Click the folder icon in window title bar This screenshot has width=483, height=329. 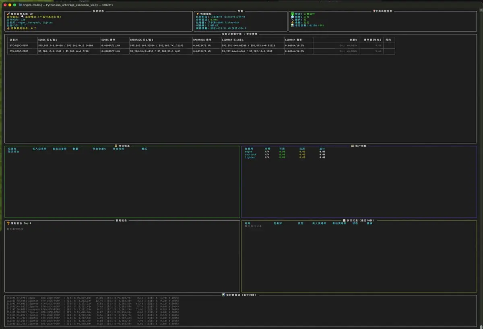(20, 5)
